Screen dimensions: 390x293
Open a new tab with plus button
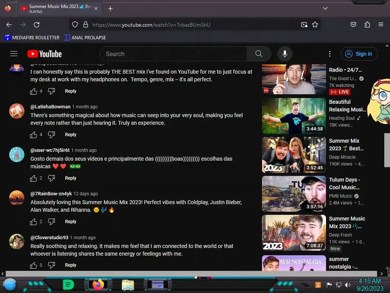tap(110, 9)
